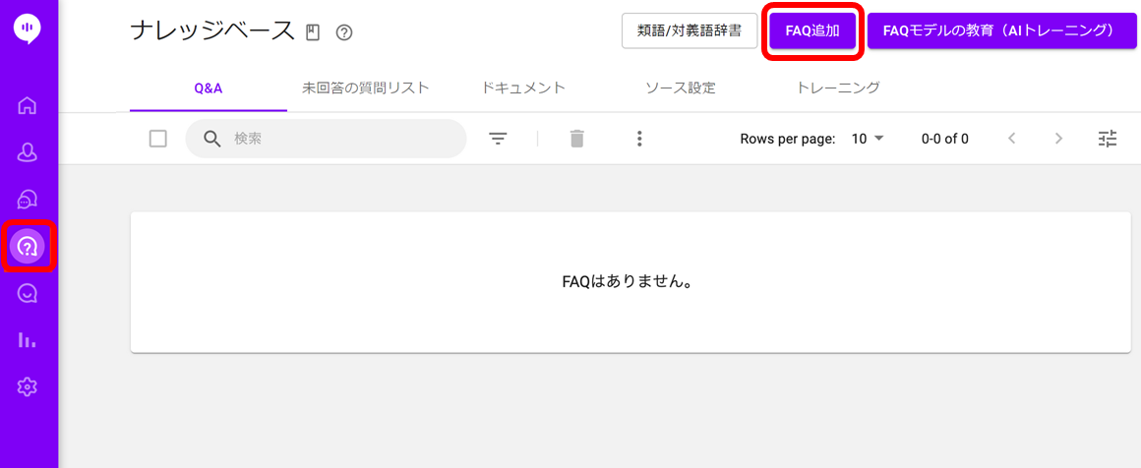
Task: Open the chat bubbles icon in sidebar
Action: pos(28,199)
